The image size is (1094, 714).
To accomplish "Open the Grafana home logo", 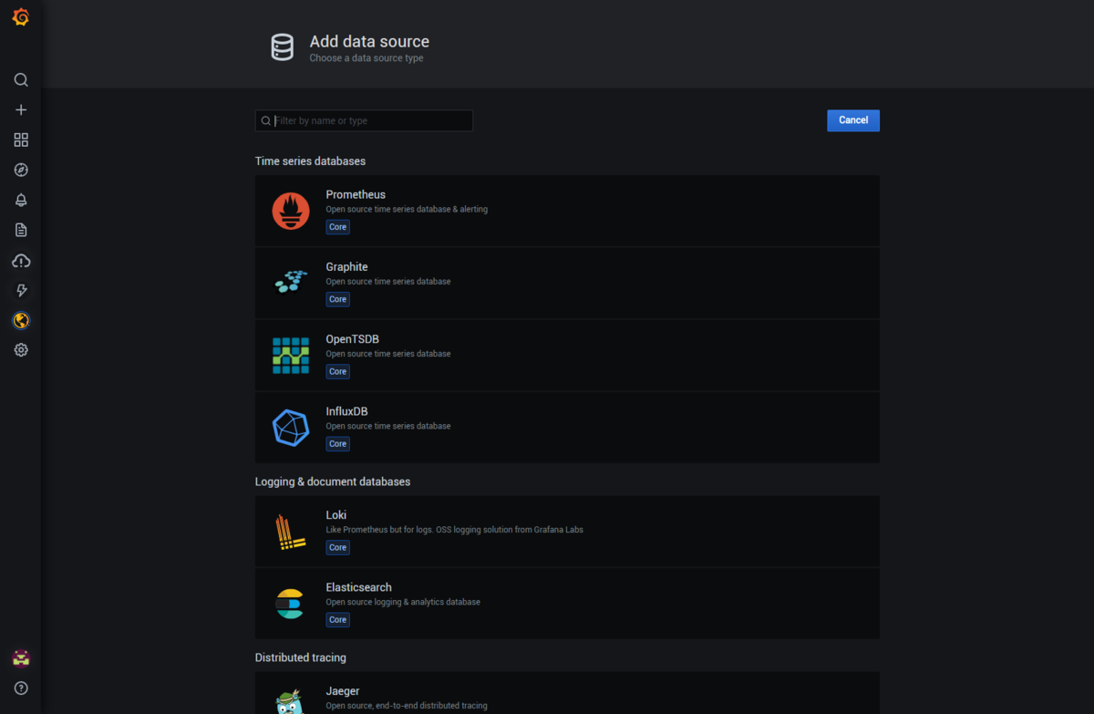I will 21,17.
